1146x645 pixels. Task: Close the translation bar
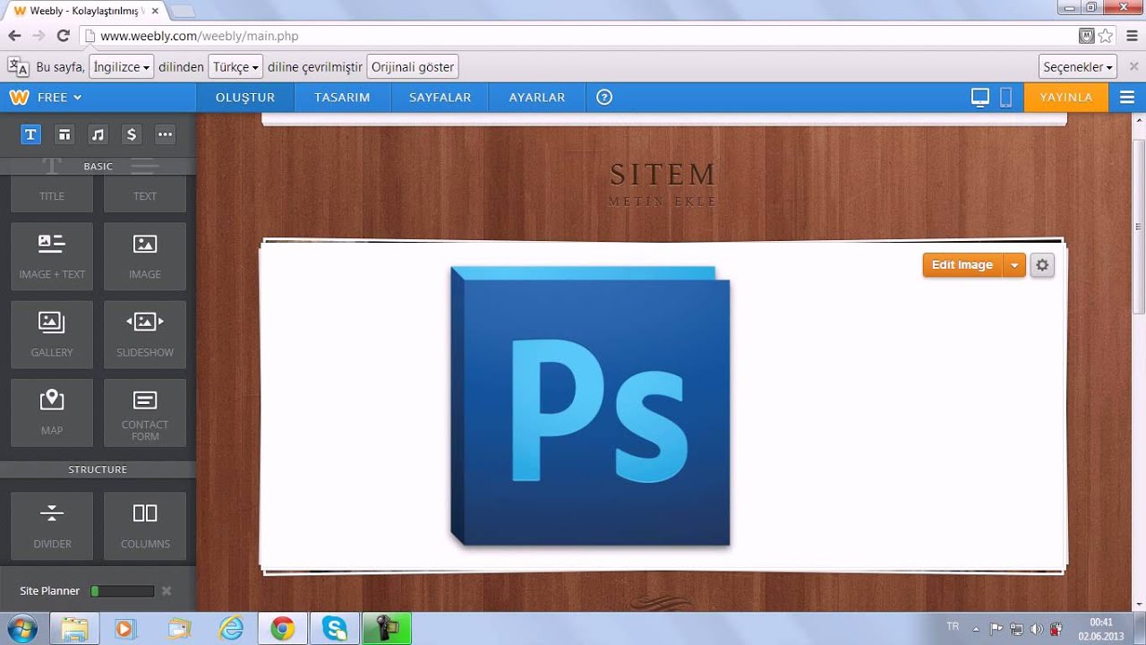point(1134,67)
